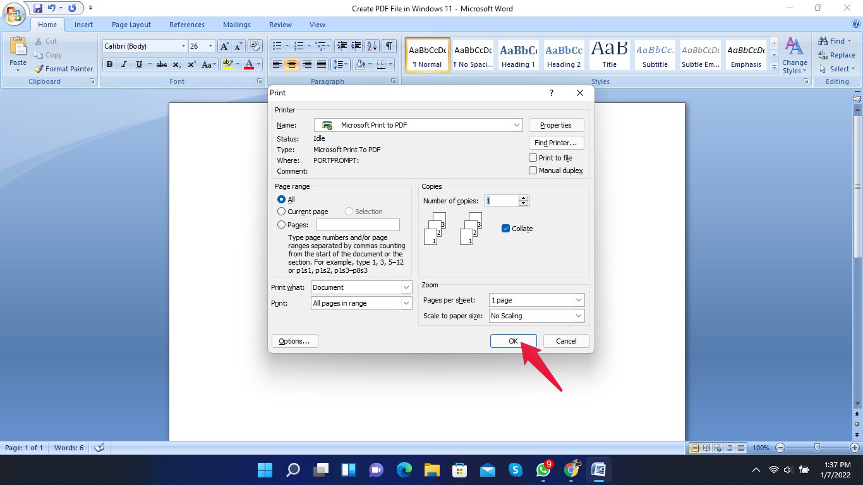This screenshot has height=485, width=863.
Task: Click the zoom slider handle
Action: tap(817, 448)
